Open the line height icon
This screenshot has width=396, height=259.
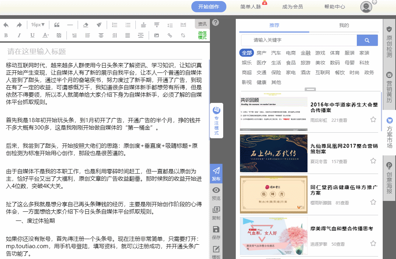pos(170,25)
